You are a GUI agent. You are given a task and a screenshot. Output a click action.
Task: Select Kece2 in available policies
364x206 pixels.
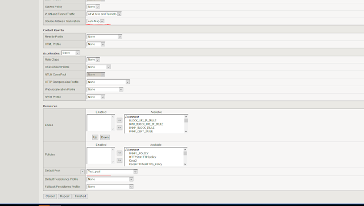pos(133,161)
